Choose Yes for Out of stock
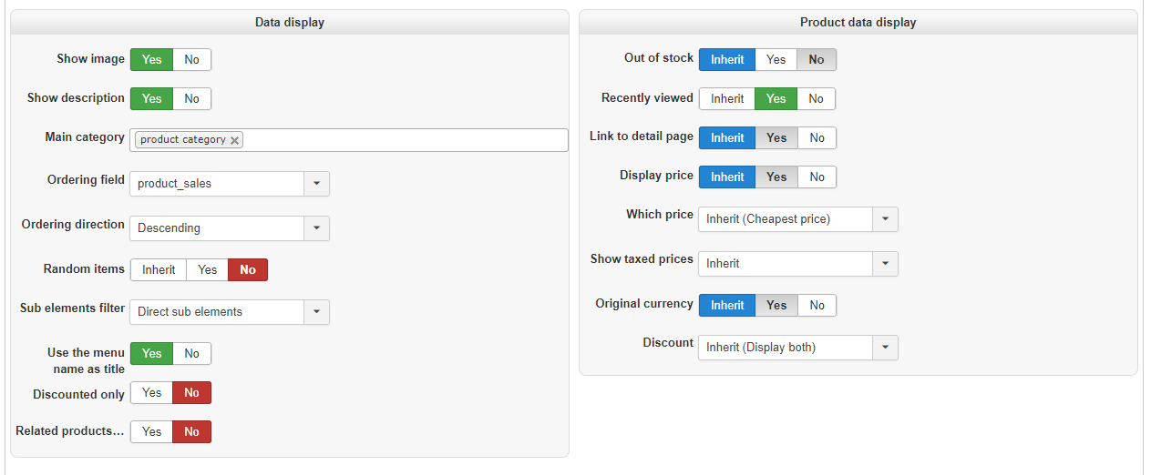 [x=776, y=60]
